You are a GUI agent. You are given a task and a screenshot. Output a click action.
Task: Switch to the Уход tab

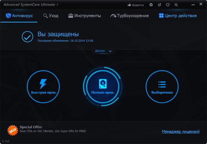[x=51, y=16]
